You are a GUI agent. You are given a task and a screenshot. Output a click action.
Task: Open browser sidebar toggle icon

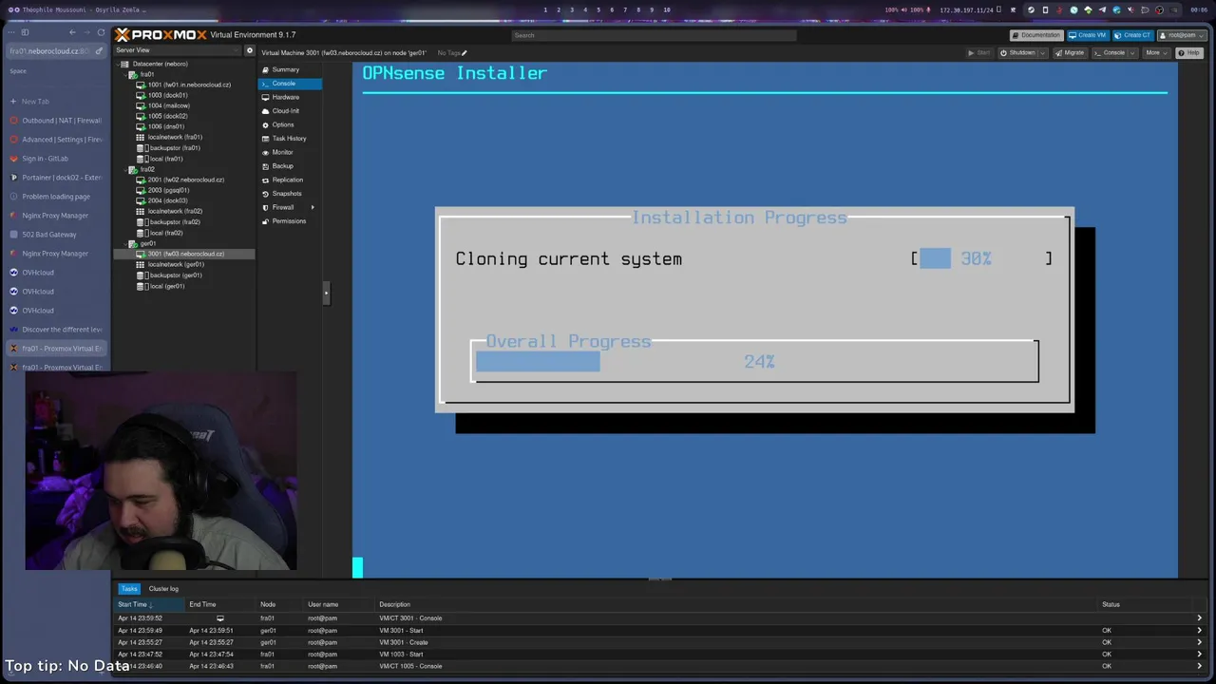[26, 32]
